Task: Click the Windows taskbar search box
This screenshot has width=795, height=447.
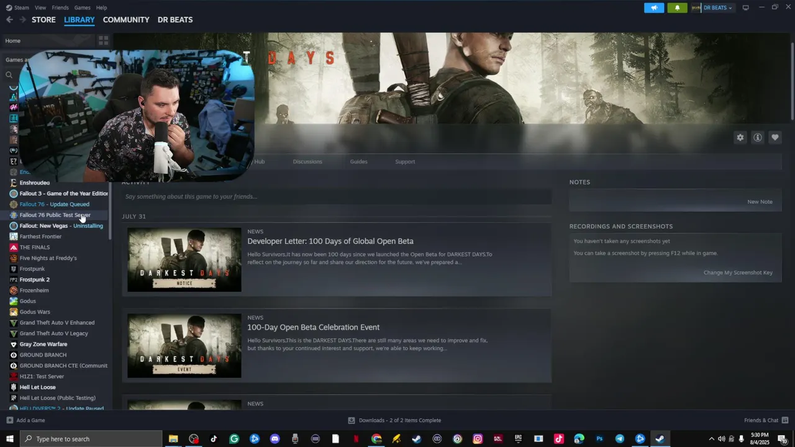Action: [x=91, y=439]
